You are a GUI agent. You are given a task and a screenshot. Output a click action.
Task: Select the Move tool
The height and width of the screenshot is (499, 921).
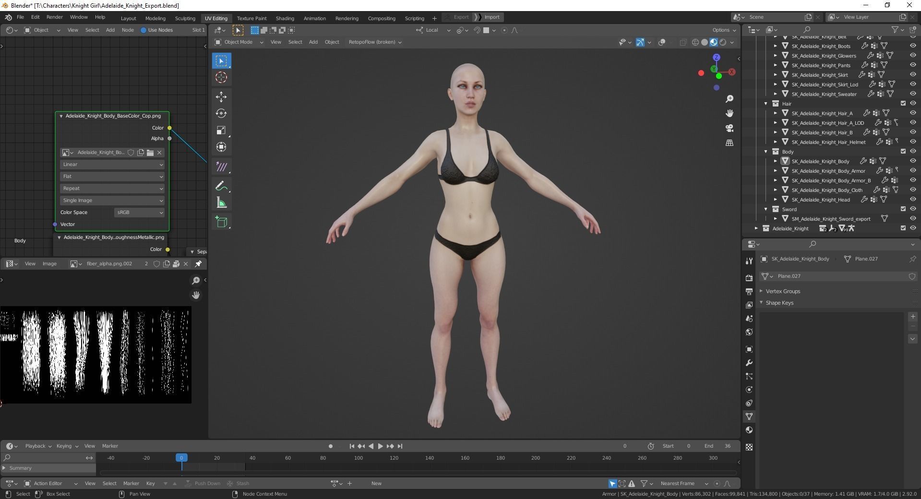click(x=221, y=96)
